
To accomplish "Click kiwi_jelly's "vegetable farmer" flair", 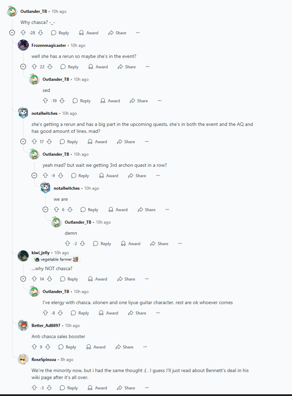I will click(x=56, y=259).
